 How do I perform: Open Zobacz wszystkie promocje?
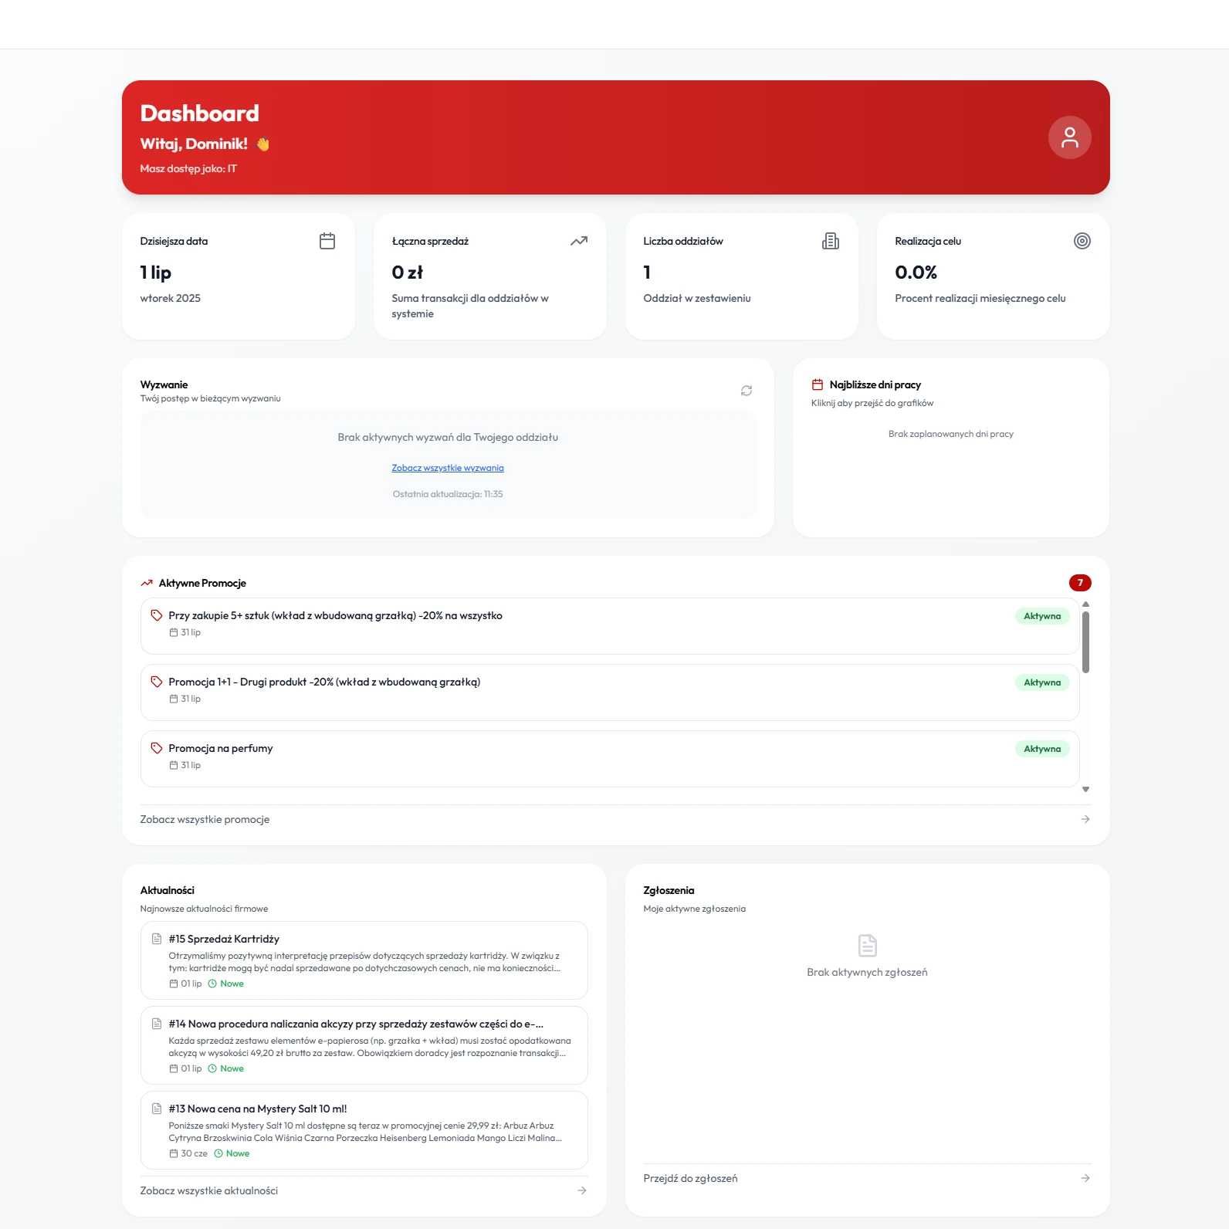point(205,819)
